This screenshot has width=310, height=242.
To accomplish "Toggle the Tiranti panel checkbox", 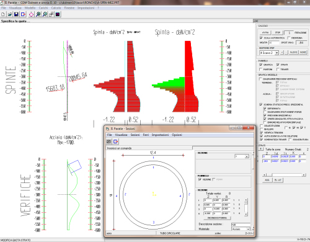I will coord(278,69).
